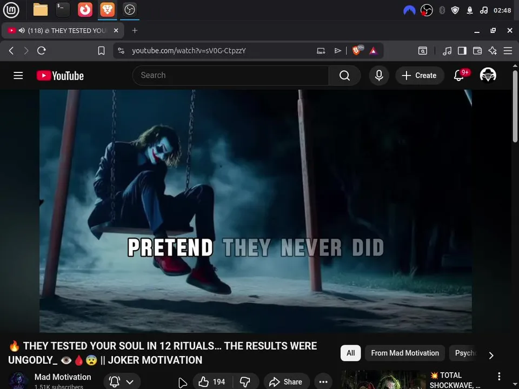Open more actions for the video
519x389 pixels.
coord(323,382)
